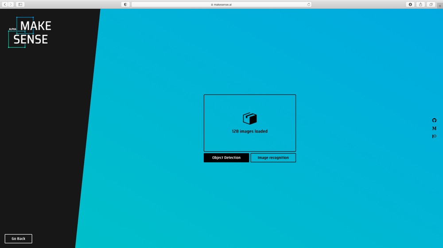Select the Object Detection project type
The height and width of the screenshot is (248, 443).
coord(226,158)
